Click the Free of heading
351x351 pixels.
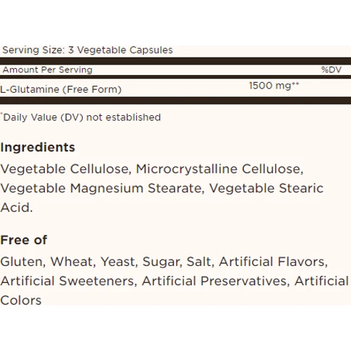[x=24, y=240]
